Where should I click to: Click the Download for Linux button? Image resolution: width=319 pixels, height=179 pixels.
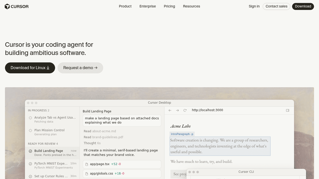coord(30,68)
